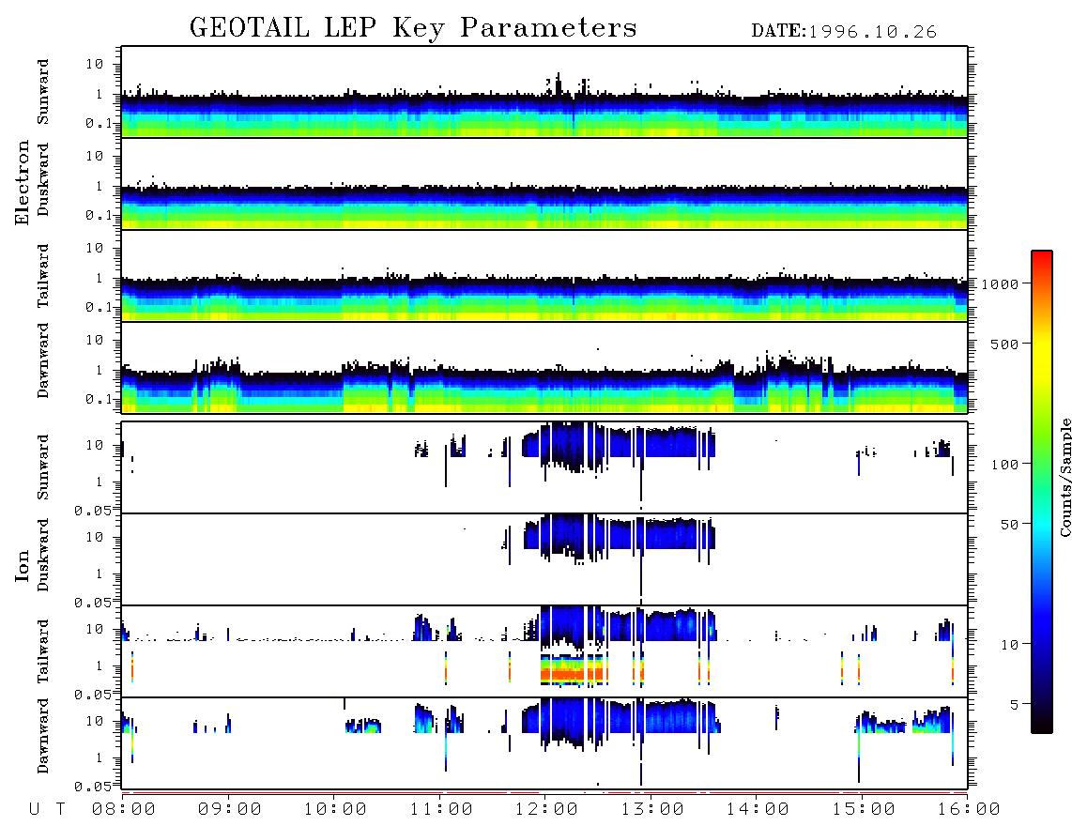Click the 12:00 time tick label
This screenshot has height=826, width=1072.
[x=546, y=809]
